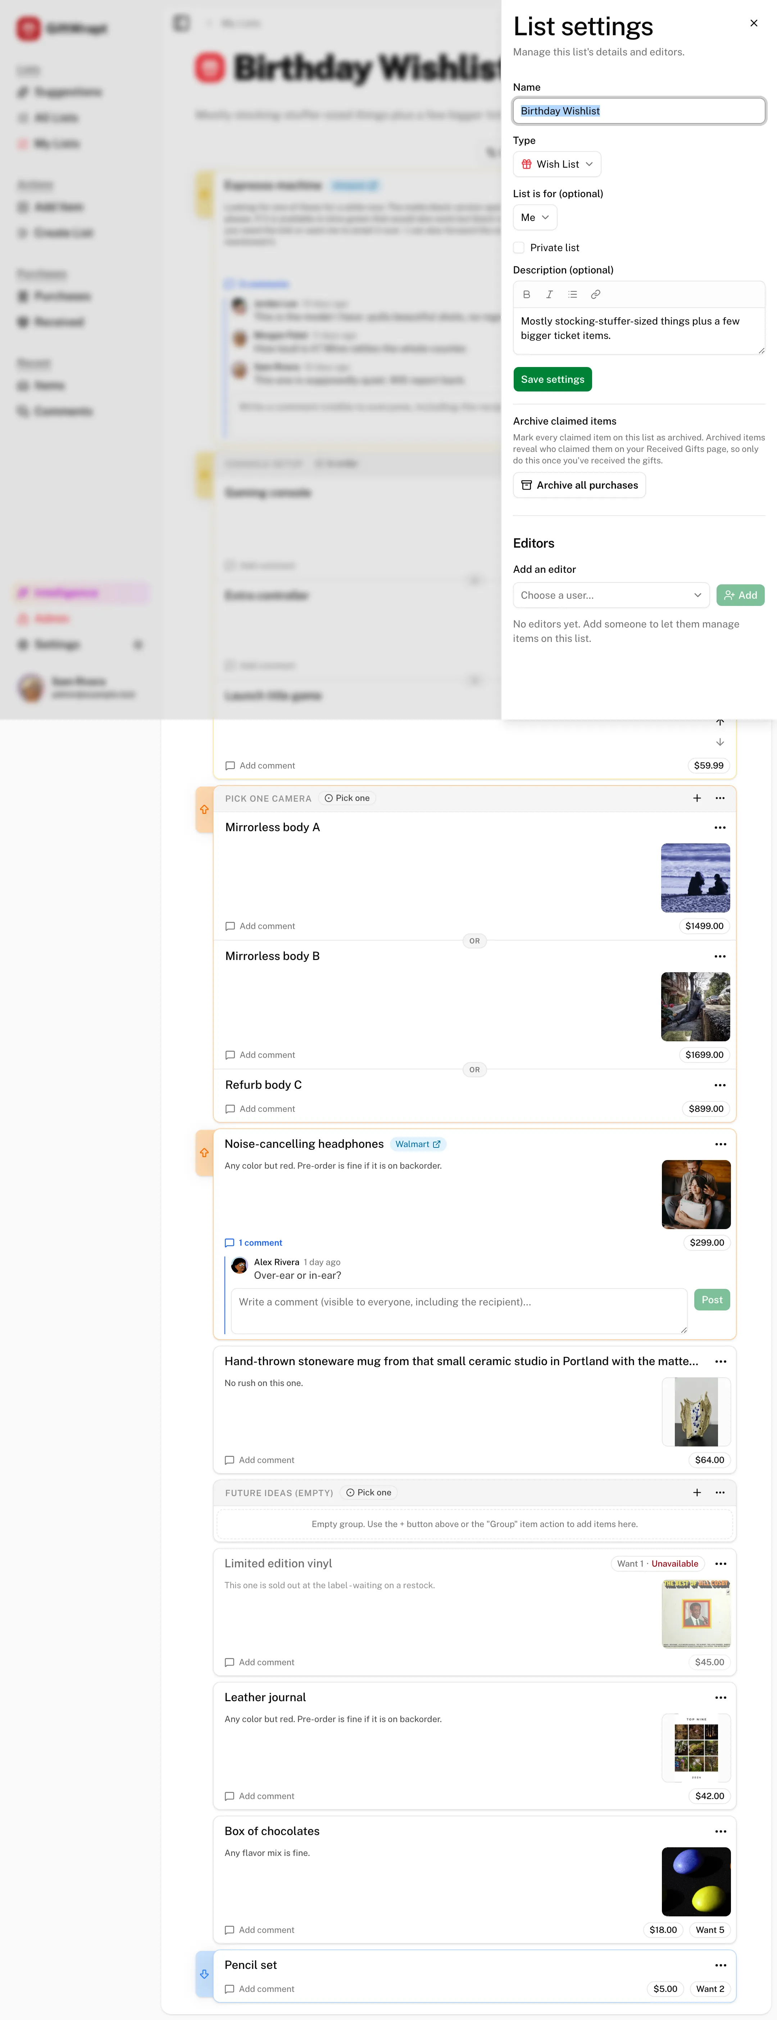
Task: Click the Add editor button
Action: (740, 595)
